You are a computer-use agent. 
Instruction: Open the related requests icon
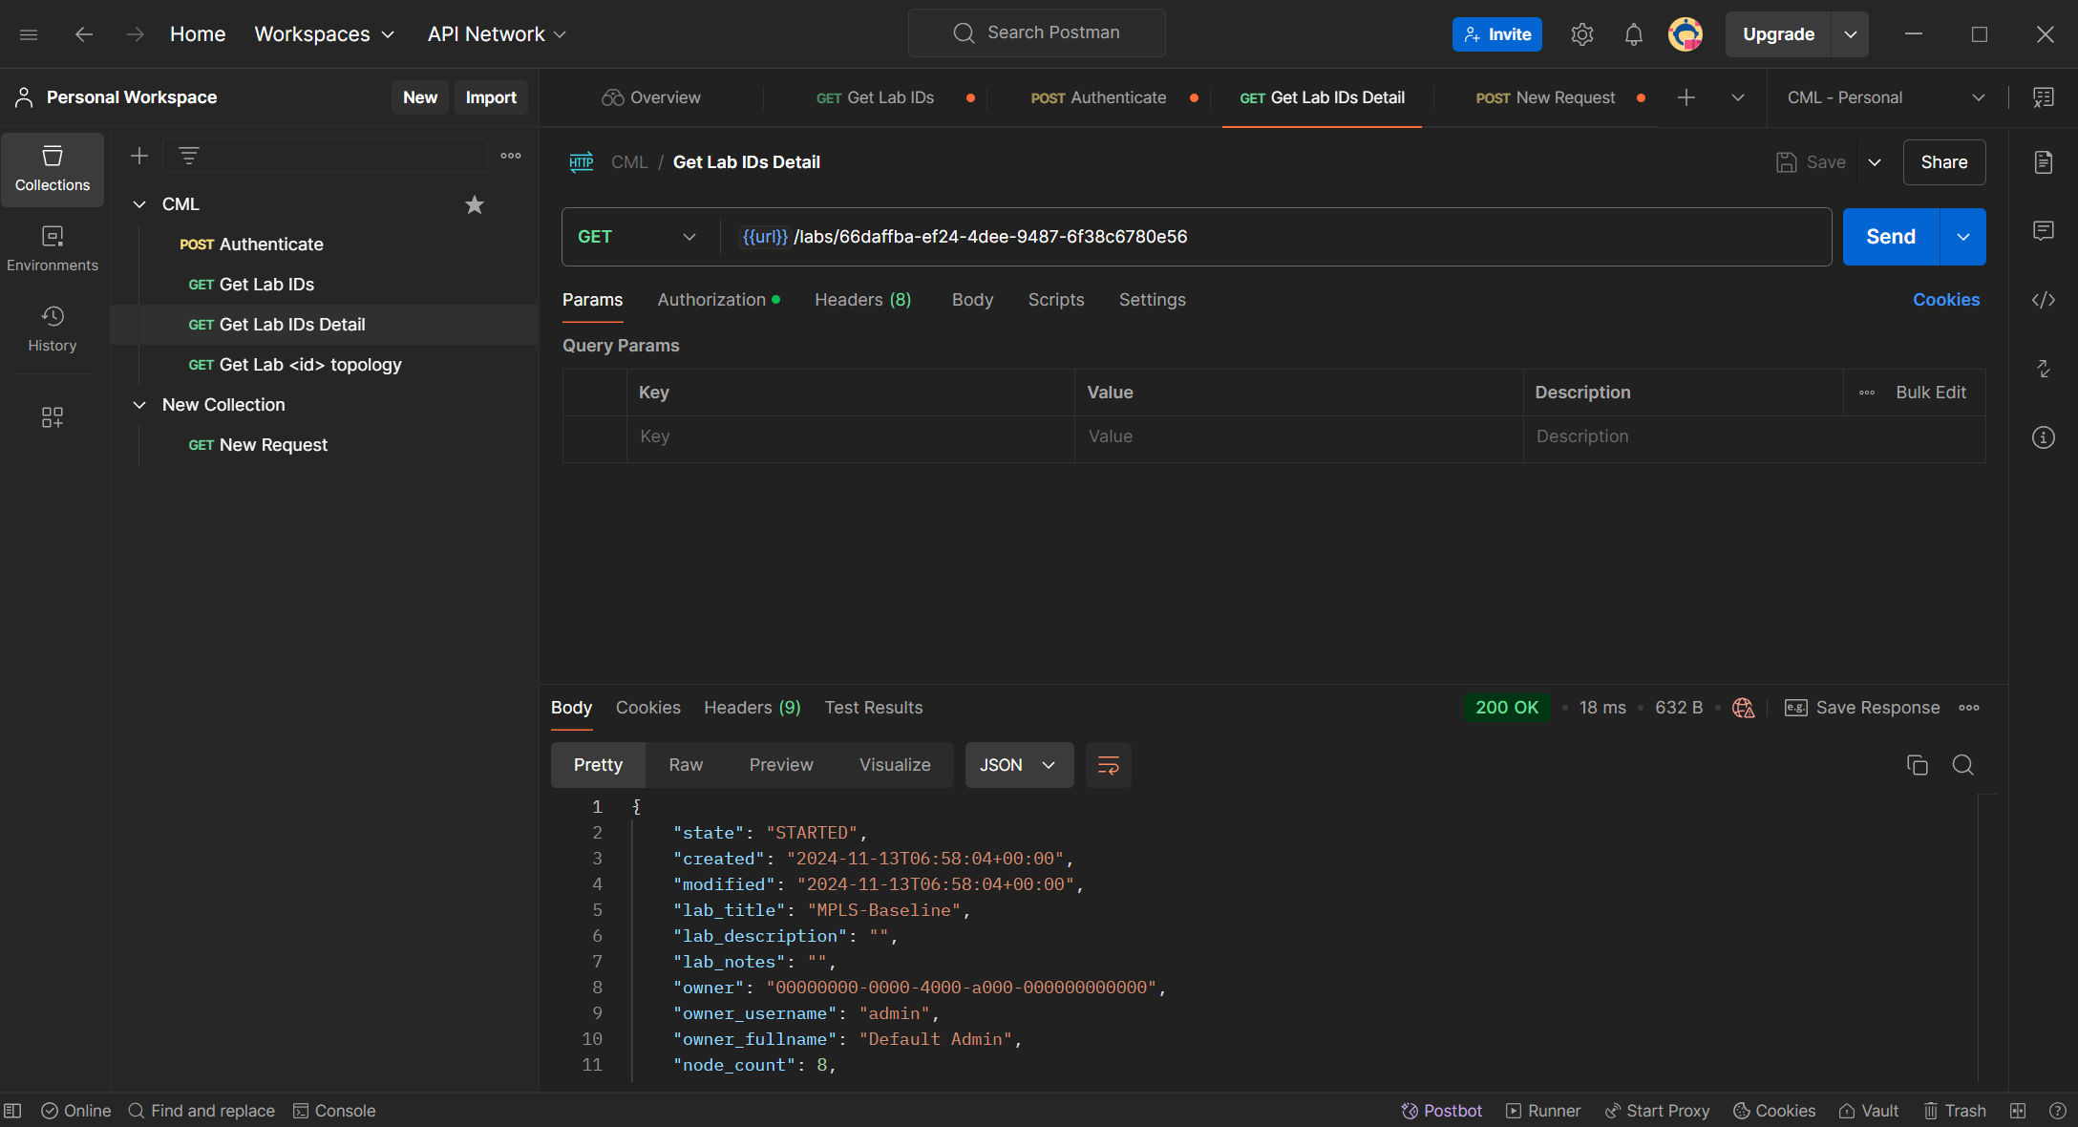click(x=2044, y=369)
